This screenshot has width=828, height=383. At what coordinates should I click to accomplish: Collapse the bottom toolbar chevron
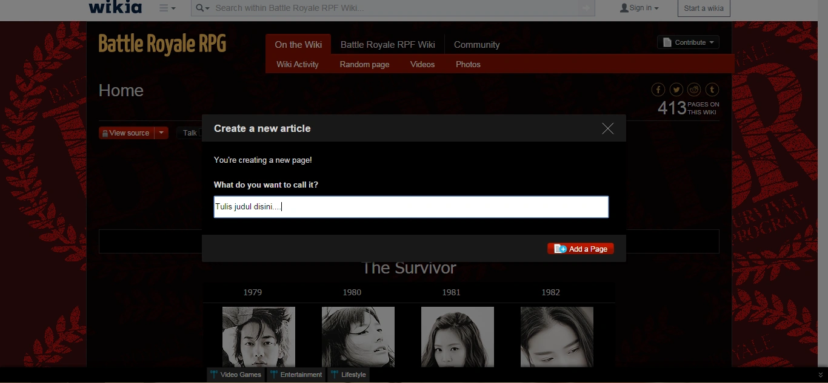pos(821,375)
